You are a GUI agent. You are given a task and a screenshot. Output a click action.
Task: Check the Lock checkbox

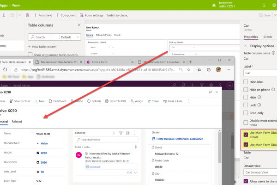(246, 105)
